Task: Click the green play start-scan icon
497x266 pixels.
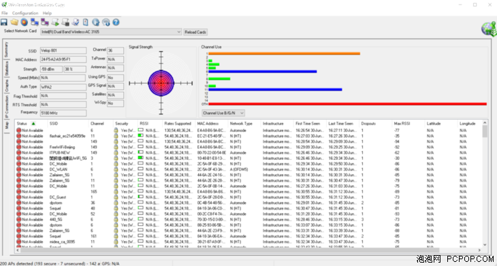Action: click(55, 22)
